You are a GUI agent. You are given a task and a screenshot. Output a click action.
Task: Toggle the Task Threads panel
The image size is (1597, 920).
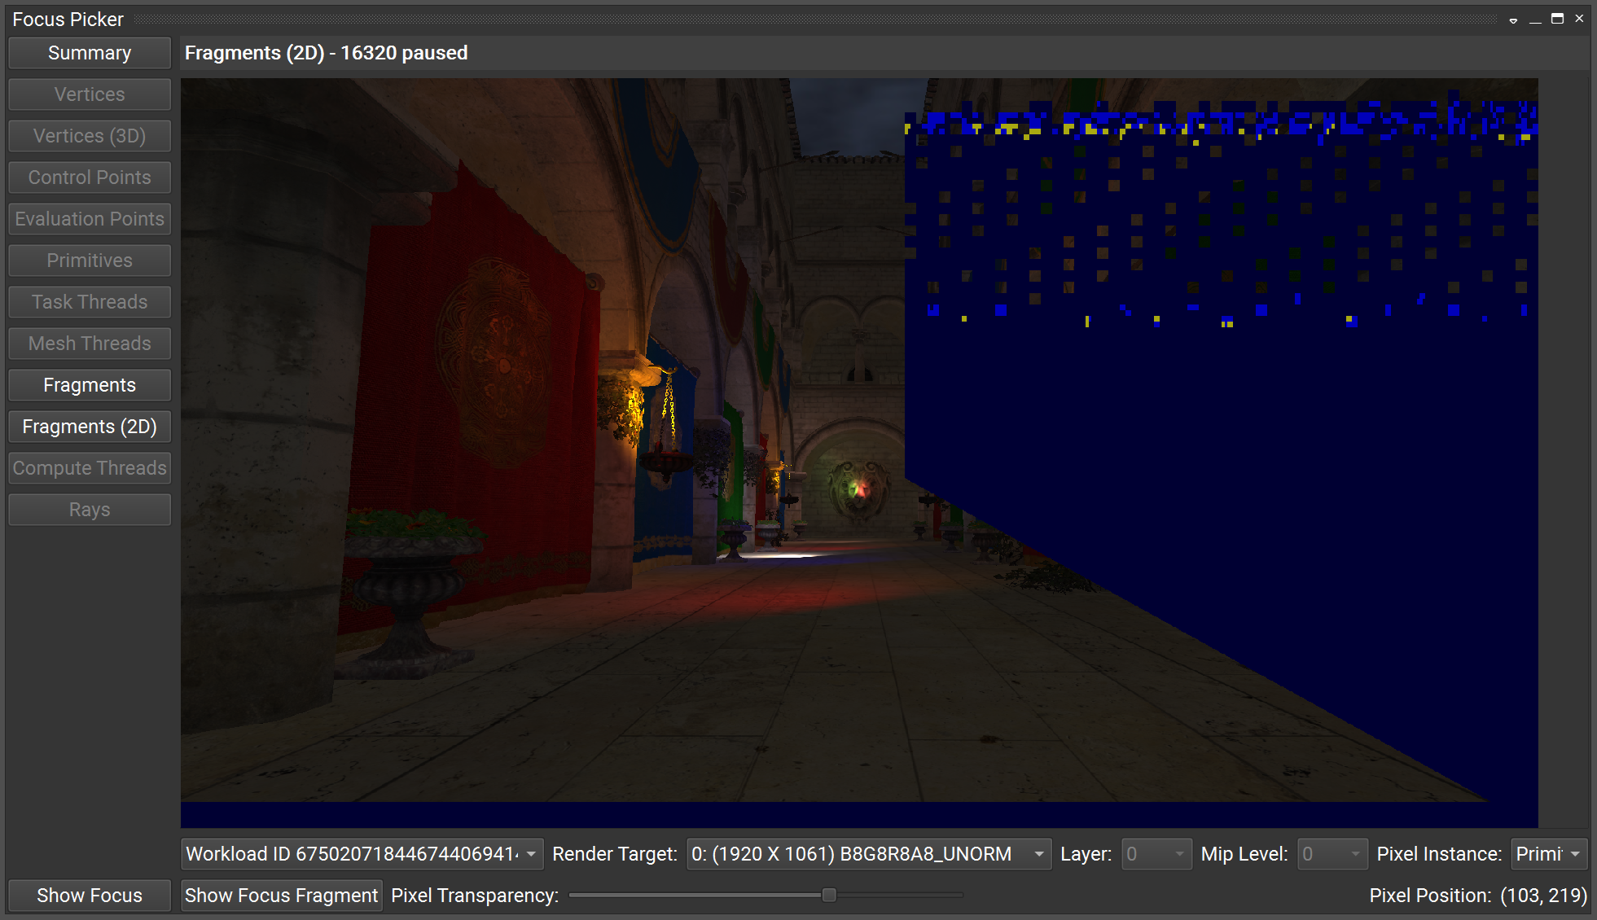tap(90, 301)
